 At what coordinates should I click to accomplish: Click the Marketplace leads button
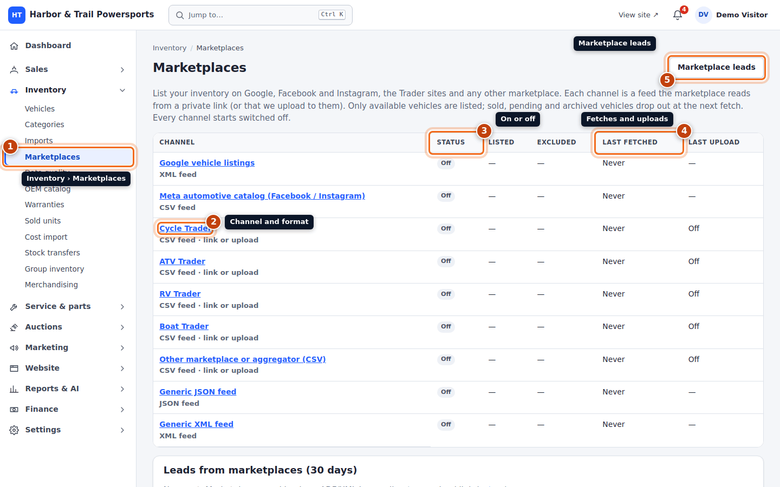[716, 67]
